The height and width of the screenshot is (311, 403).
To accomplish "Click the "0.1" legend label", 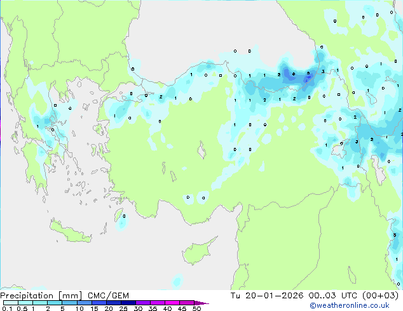I will [7, 308].
